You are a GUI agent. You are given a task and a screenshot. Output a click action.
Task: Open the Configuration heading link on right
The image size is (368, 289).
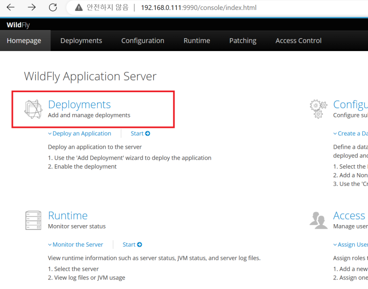[x=351, y=104]
